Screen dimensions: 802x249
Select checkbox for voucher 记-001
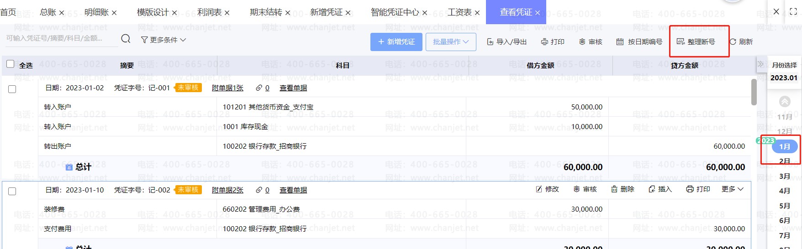(12, 89)
